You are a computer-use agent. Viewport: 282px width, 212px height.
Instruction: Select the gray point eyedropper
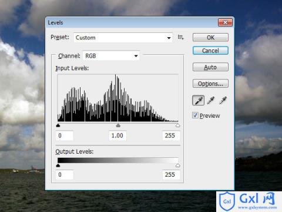[x=211, y=101]
